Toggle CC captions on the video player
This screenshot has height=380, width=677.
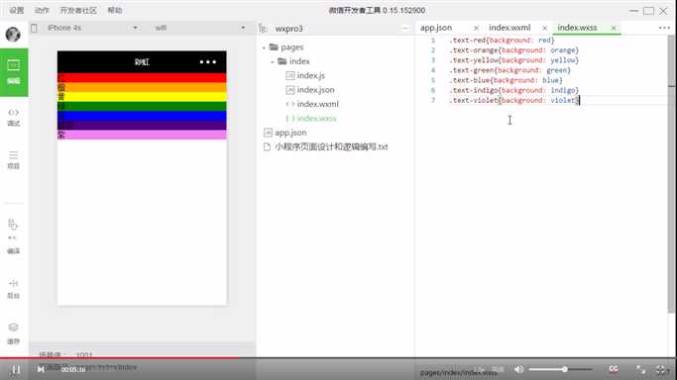point(614,369)
